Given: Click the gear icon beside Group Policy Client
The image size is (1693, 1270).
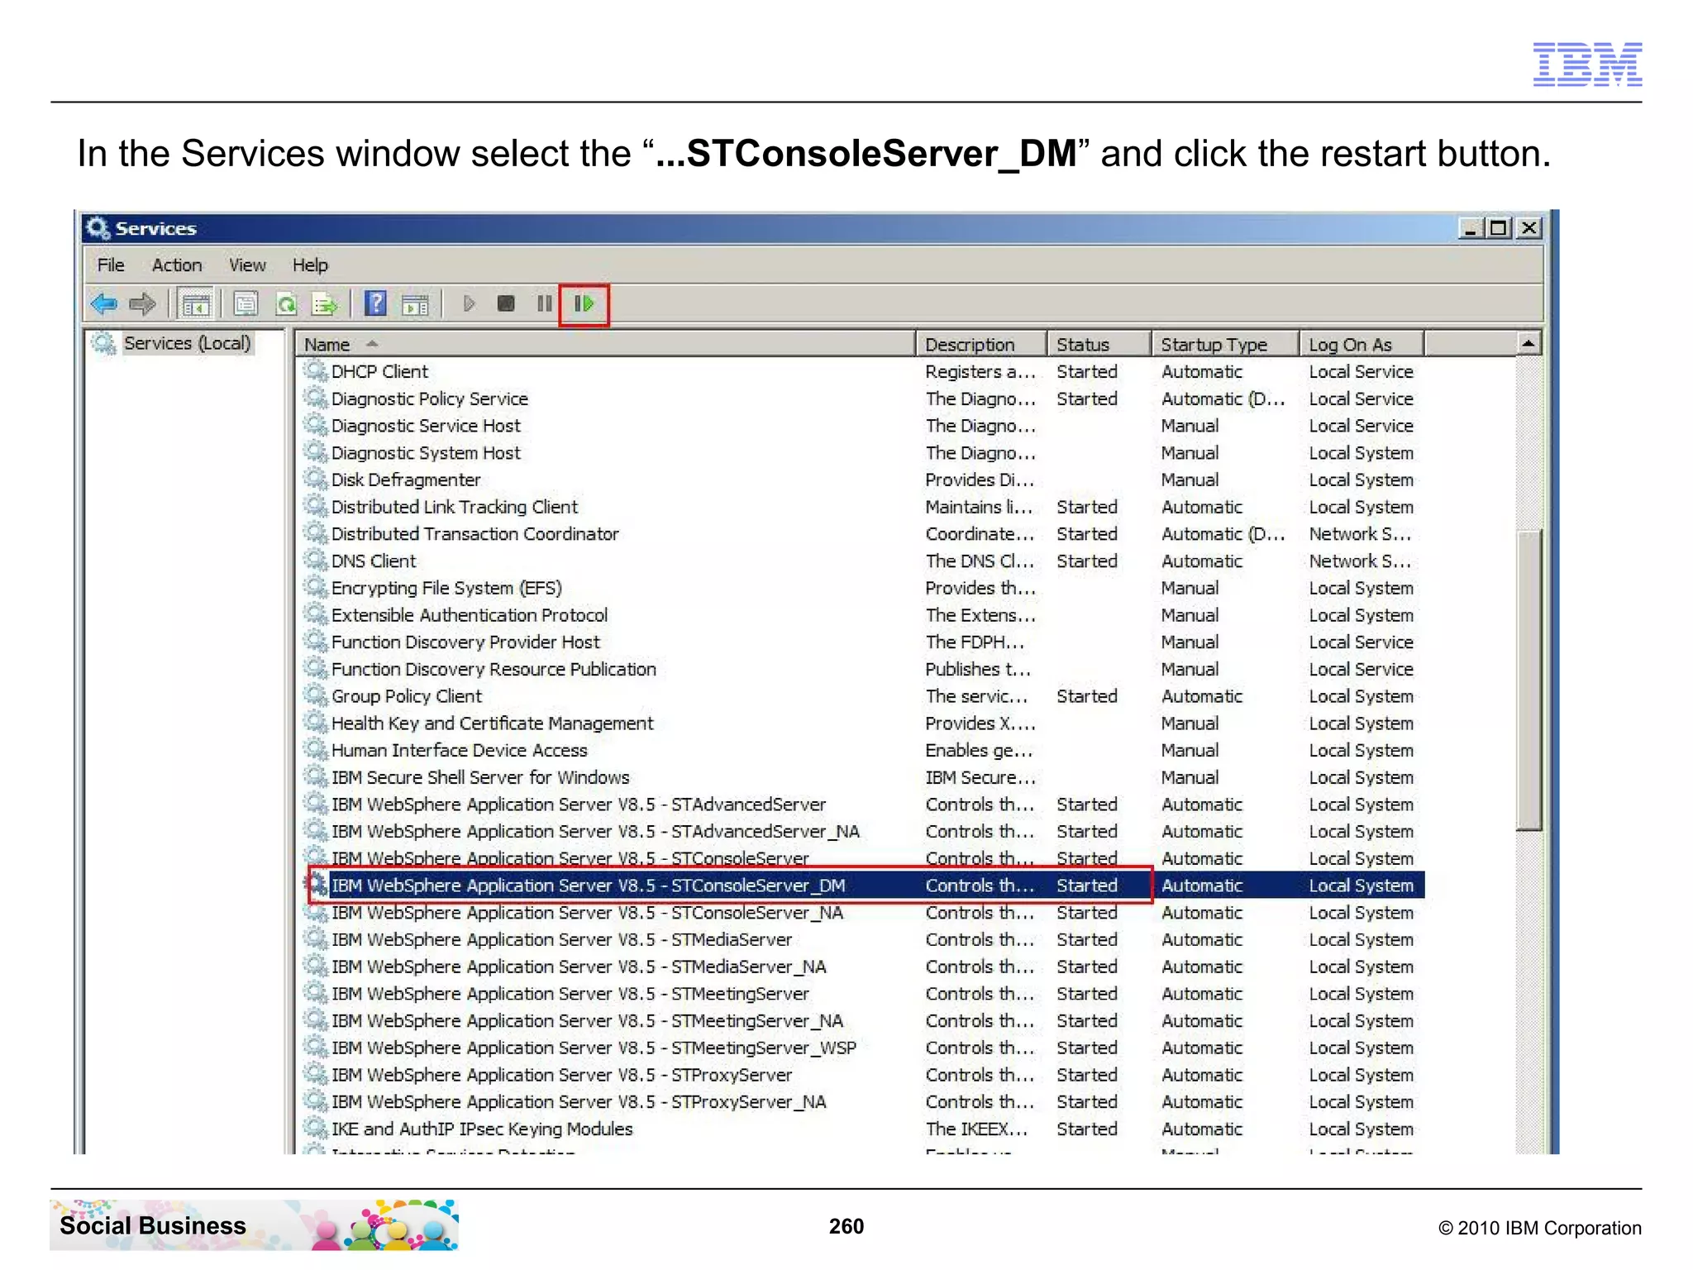Looking at the screenshot, I should coord(316,695).
